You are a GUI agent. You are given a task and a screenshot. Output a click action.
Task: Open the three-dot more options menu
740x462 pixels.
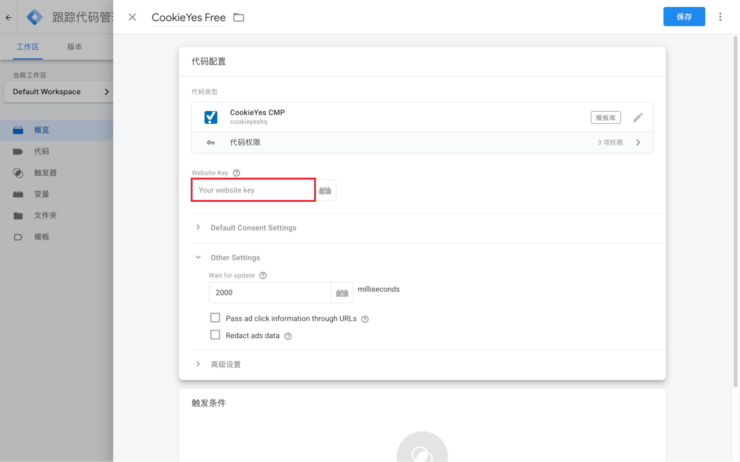[720, 17]
